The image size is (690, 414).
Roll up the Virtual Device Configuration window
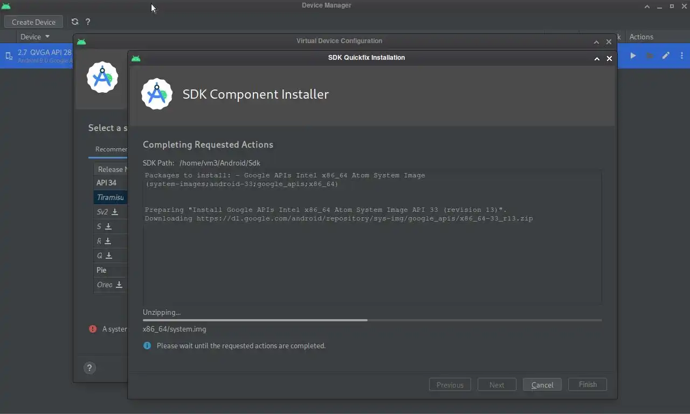point(596,42)
